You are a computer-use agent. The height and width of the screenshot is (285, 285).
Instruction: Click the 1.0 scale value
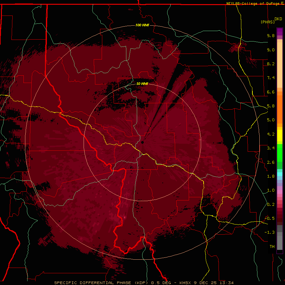pyautogui.click(x=271, y=190)
